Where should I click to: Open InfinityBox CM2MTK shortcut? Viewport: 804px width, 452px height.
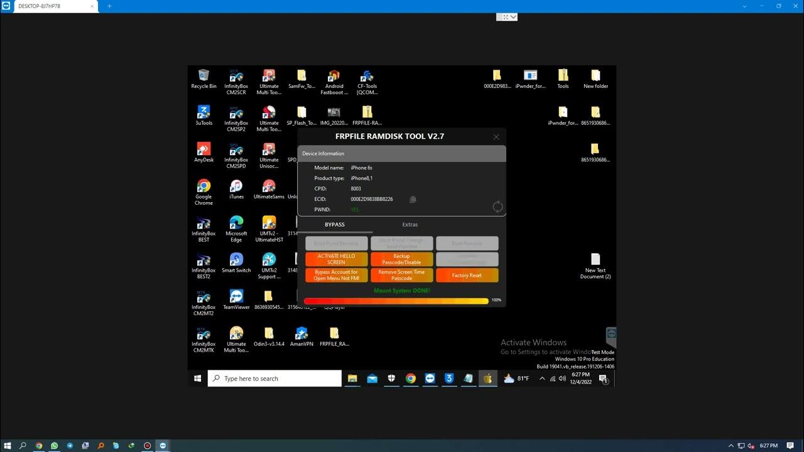204,340
